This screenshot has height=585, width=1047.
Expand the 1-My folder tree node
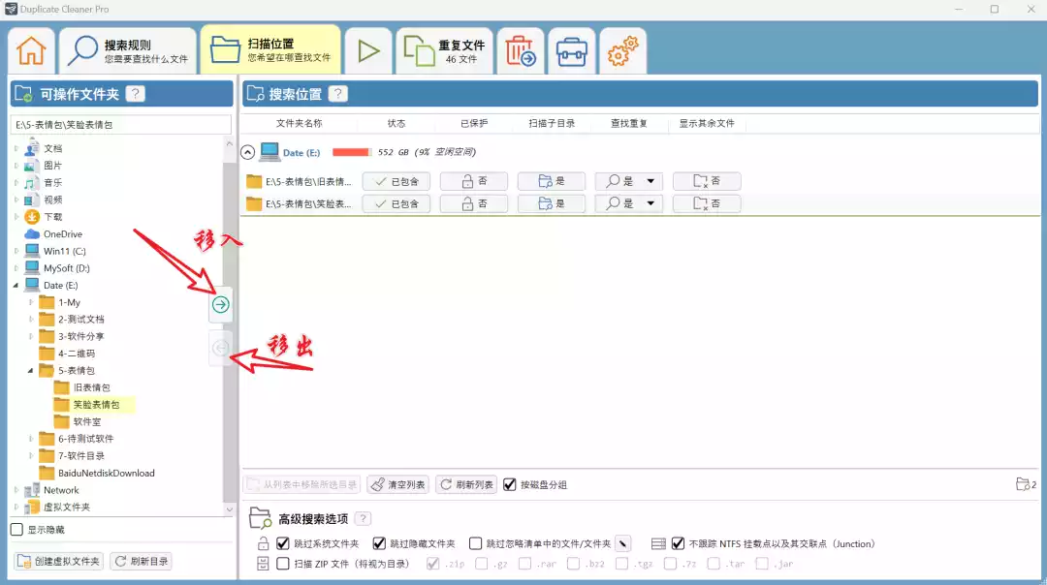pos(31,302)
